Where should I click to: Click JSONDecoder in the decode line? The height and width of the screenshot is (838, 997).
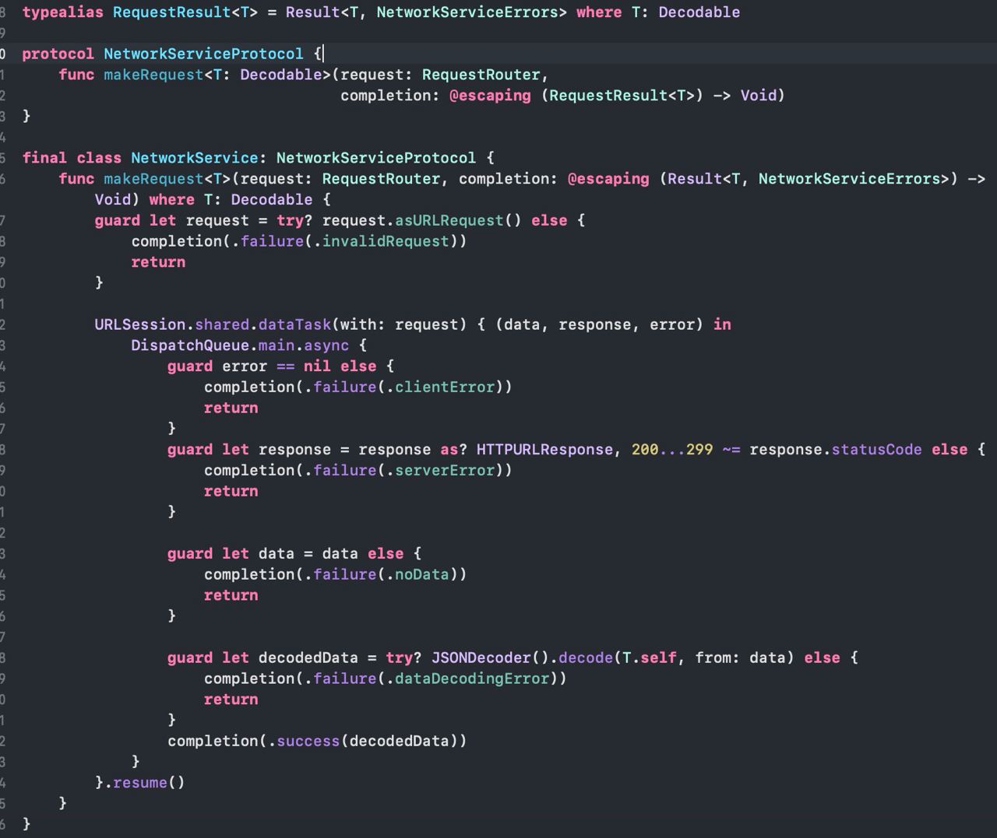(481, 657)
